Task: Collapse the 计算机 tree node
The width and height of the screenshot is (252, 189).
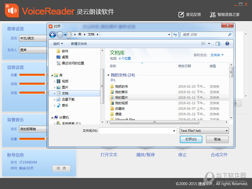Action: pyautogui.click(x=52, y=118)
